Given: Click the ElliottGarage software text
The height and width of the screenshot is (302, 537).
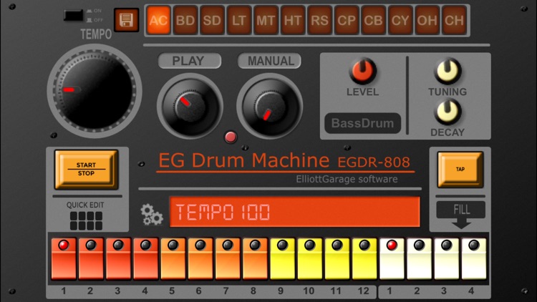Looking at the screenshot, I should [347, 179].
